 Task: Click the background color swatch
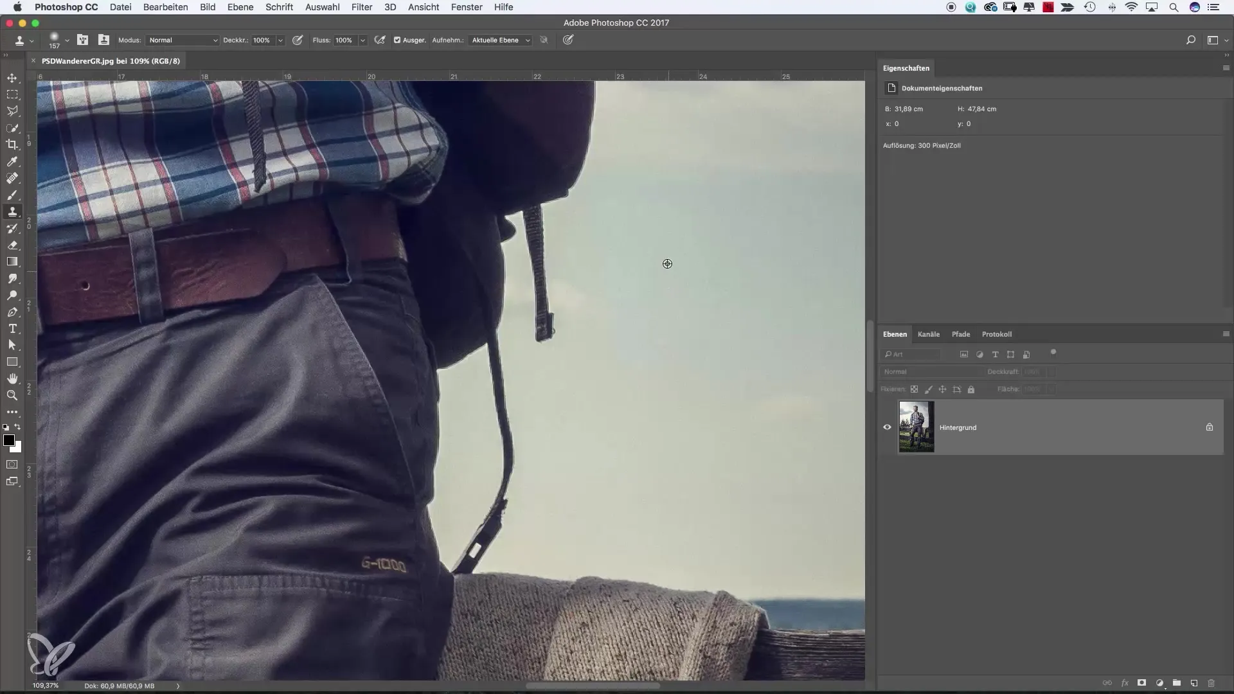coord(18,449)
